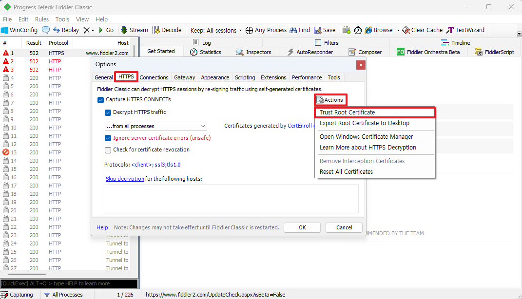The width and height of the screenshot is (522, 299).
Task: Expand the Browse dropdown arrow
Action: point(398,31)
